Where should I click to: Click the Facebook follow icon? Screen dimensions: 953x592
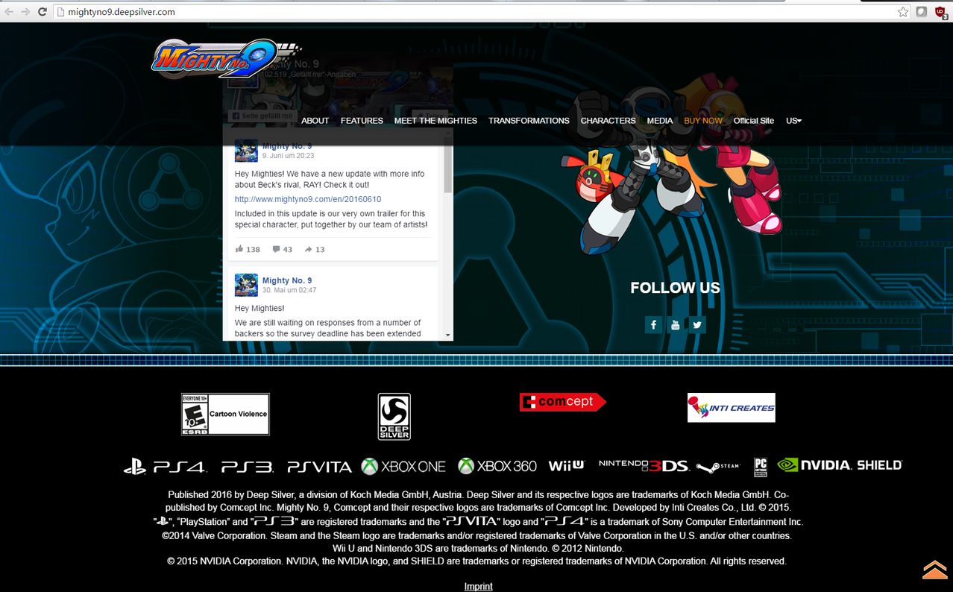click(x=653, y=324)
